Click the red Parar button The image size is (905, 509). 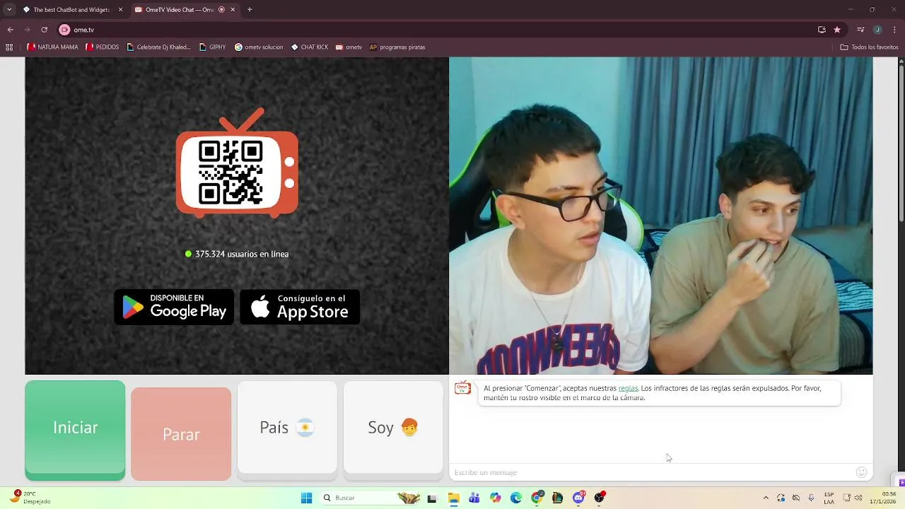coord(181,434)
